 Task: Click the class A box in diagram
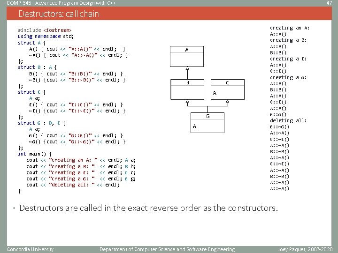click(187, 56)
